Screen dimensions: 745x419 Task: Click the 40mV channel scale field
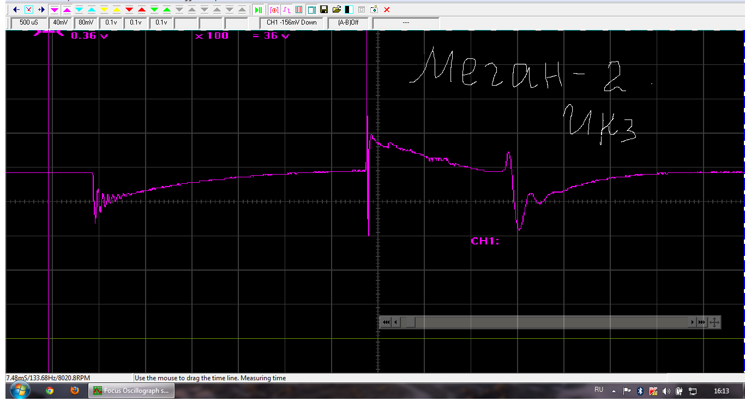[61, 23]
